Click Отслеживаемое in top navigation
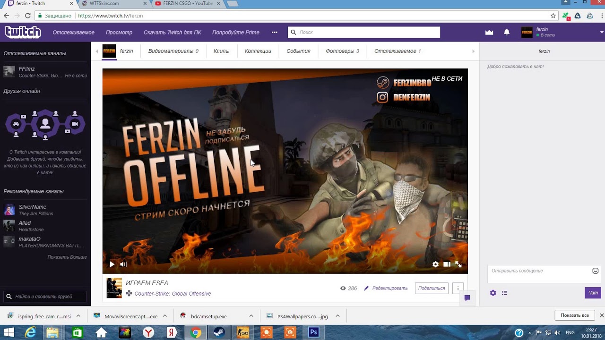 (x=74, y=33)
